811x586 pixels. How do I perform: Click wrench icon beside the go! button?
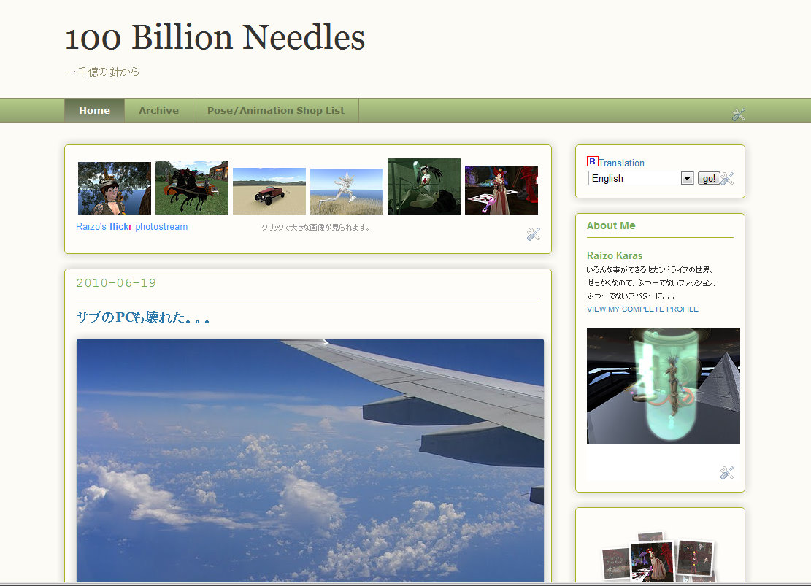click(x=727, y=179)
